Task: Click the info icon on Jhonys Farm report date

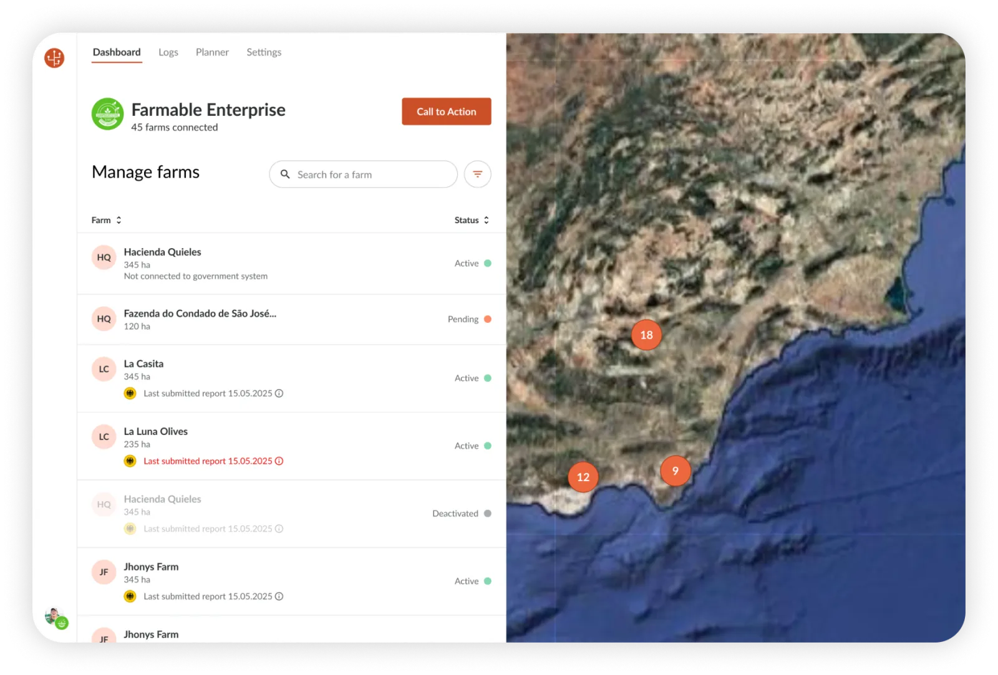Action: [279, 596]
